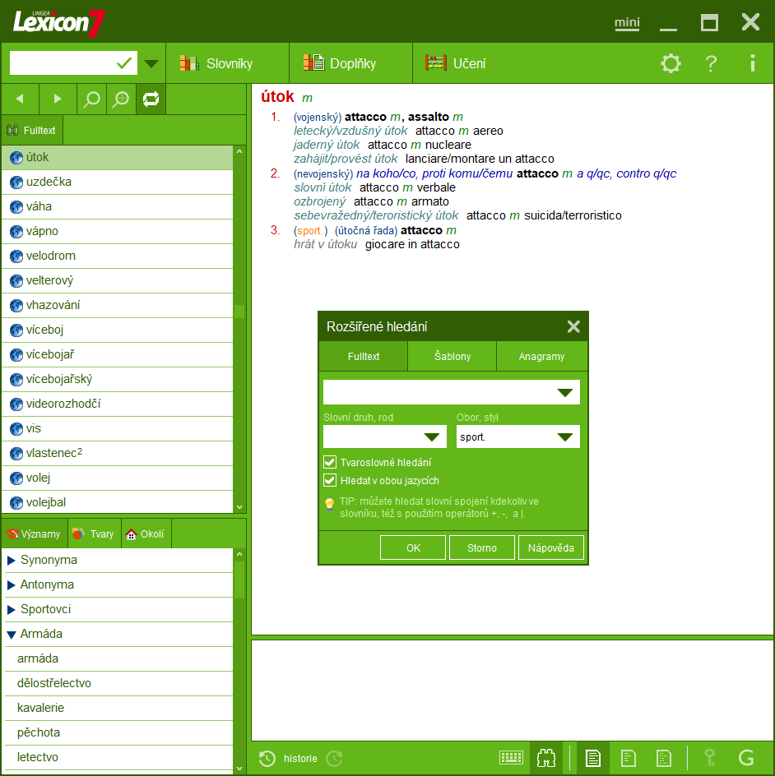Click Nápověda button in dialog

tap(550, 547)
